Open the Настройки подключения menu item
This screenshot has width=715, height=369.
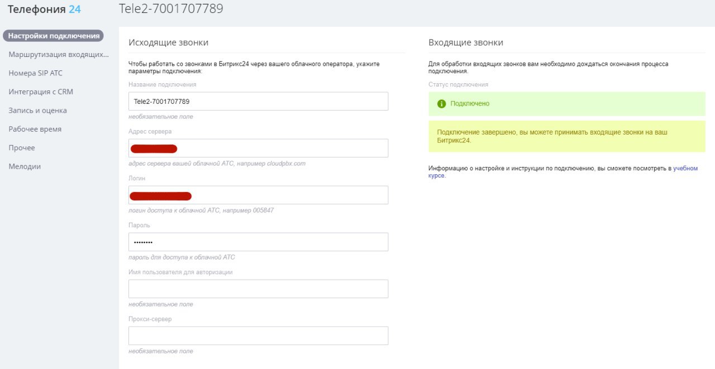[x=54, y=36]
